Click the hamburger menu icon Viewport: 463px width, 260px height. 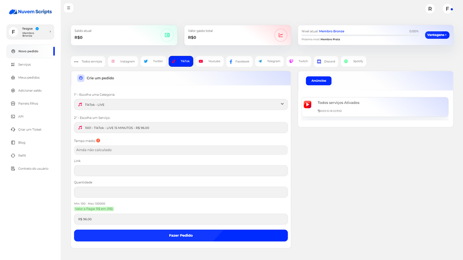click(68, 8)
